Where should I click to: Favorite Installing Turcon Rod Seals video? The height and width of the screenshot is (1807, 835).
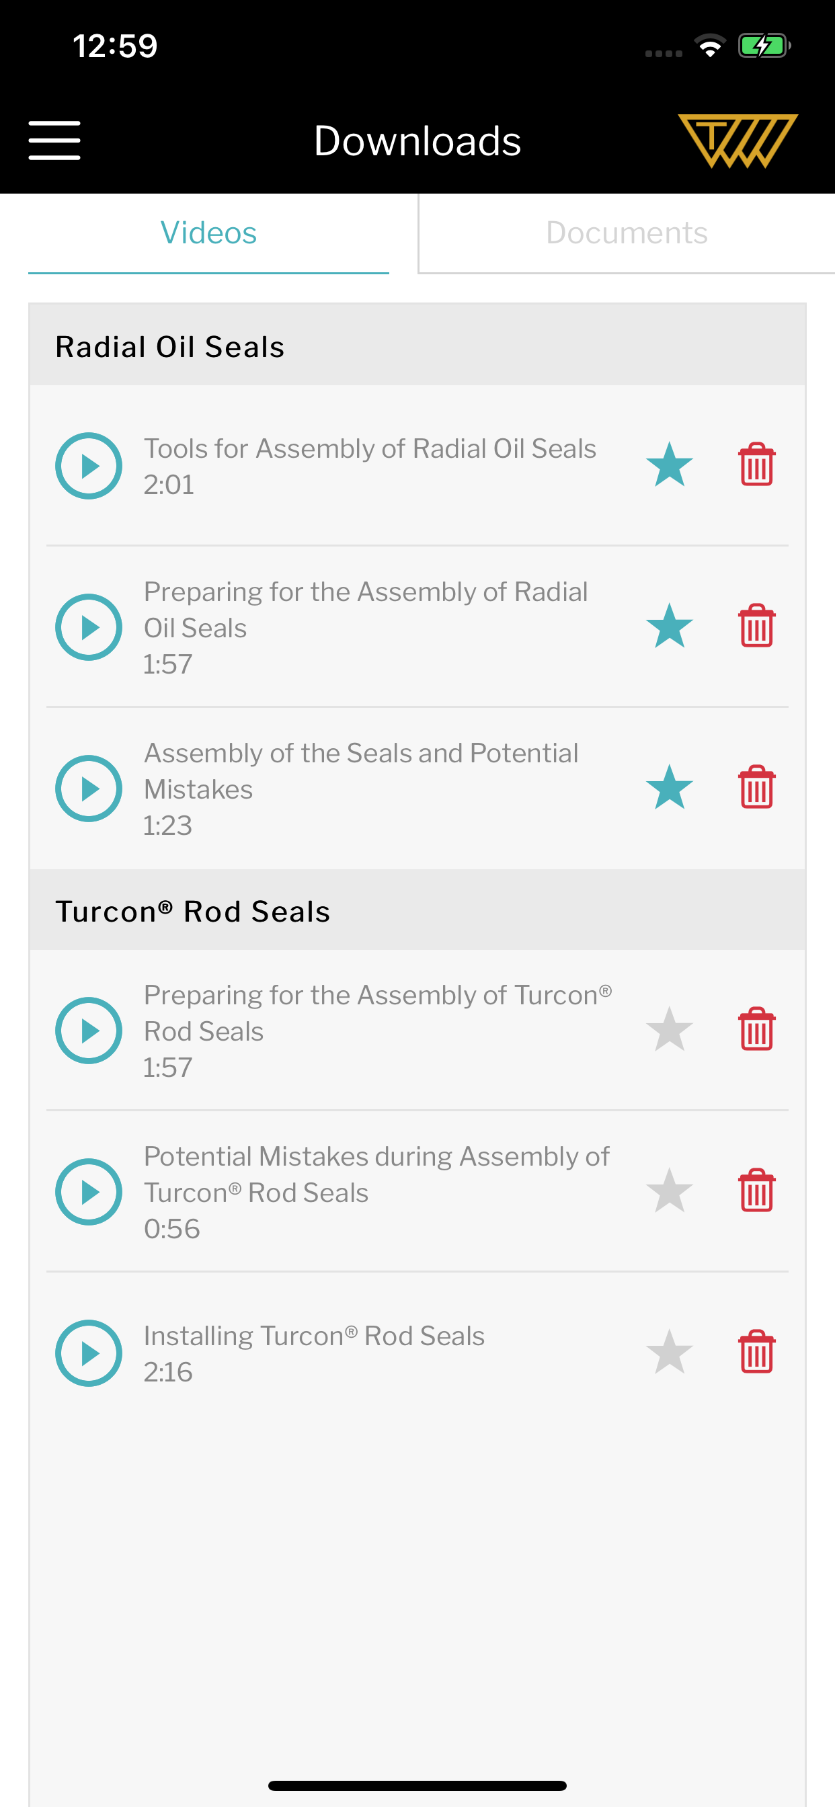(670, 1352)
